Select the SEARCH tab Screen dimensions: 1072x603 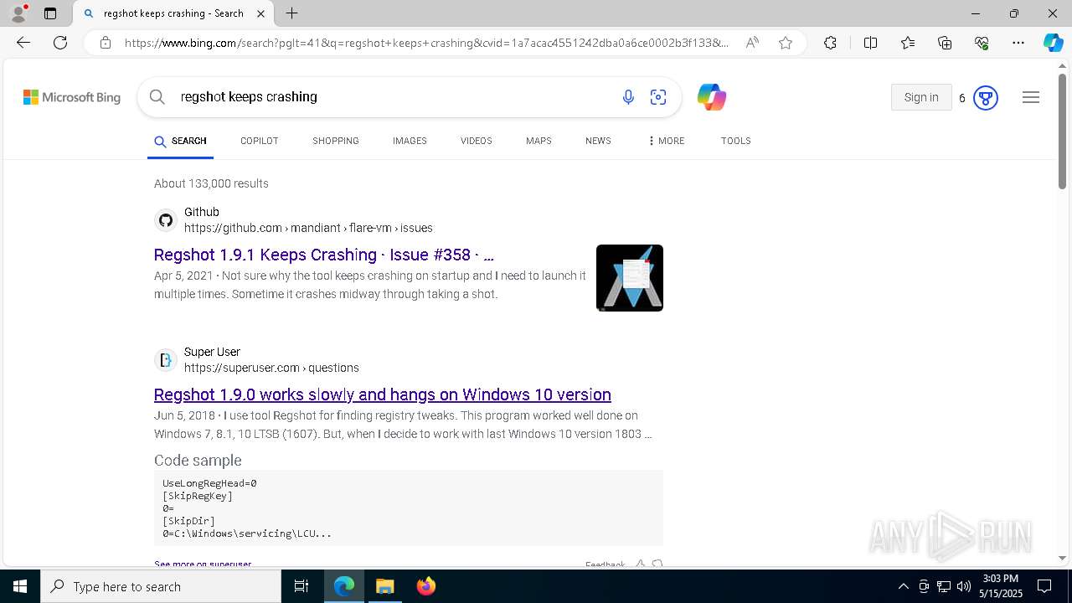tap(180, 141)
